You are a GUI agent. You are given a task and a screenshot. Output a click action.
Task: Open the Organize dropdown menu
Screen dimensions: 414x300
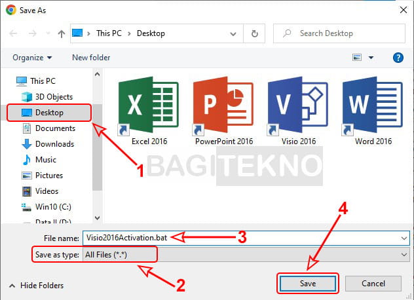[32, 58]
